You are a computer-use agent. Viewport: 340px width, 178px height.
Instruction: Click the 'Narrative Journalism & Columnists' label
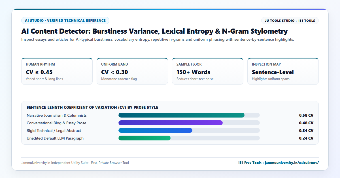57,115
